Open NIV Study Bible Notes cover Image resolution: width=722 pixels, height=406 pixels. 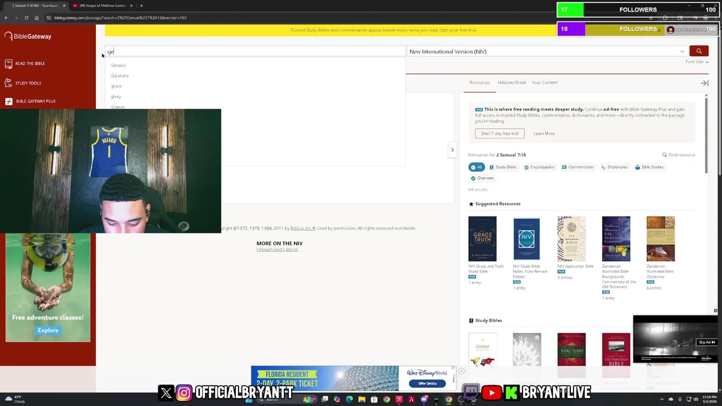click(x=527, y=239)
